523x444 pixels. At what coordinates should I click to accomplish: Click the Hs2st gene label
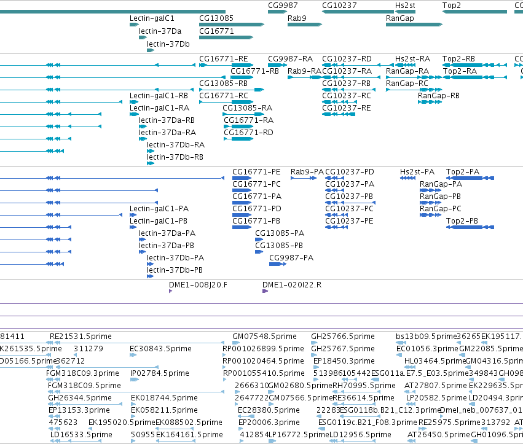point(405,6)
